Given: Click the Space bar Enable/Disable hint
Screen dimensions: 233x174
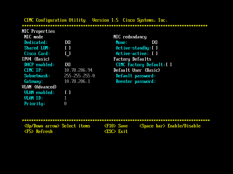Looking at the screenshot, I should (170, 126).
